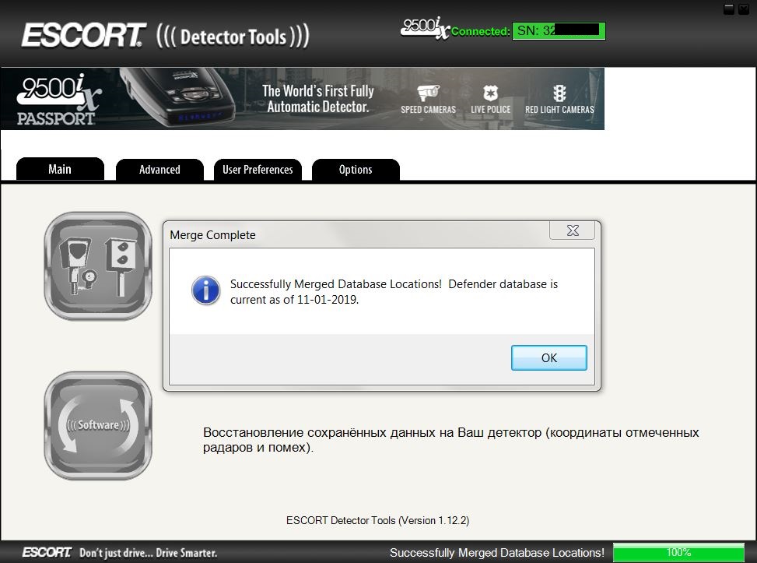Click the green 100% progress bar
The width and height of the screenshot is (757, 563).
click(x=678, y=552)
